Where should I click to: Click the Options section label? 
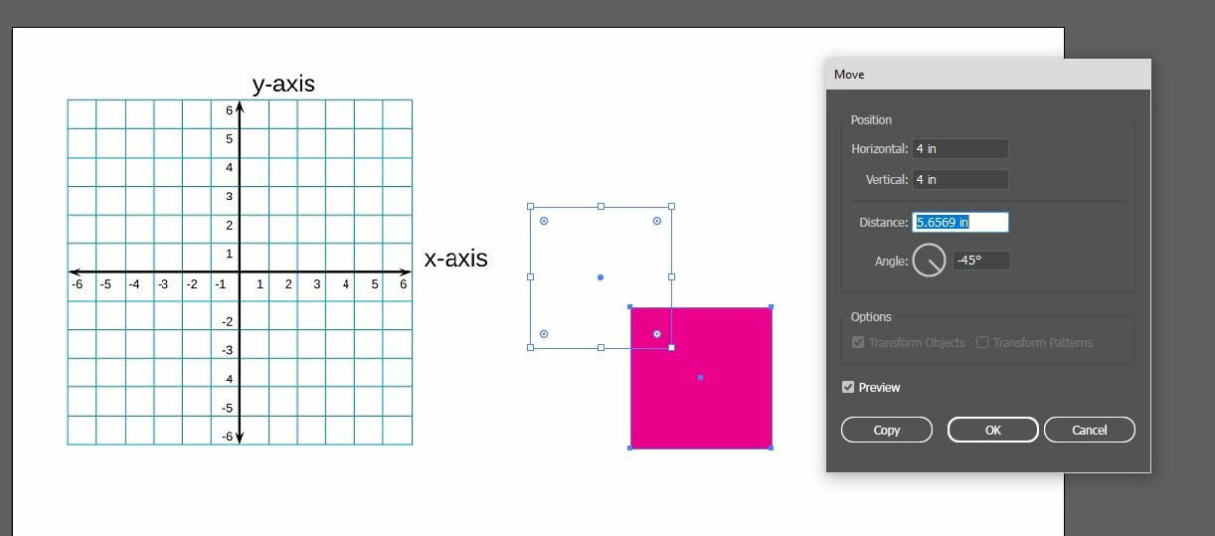871,317
